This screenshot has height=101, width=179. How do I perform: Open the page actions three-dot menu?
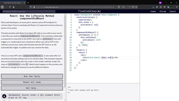pos(129,7)
